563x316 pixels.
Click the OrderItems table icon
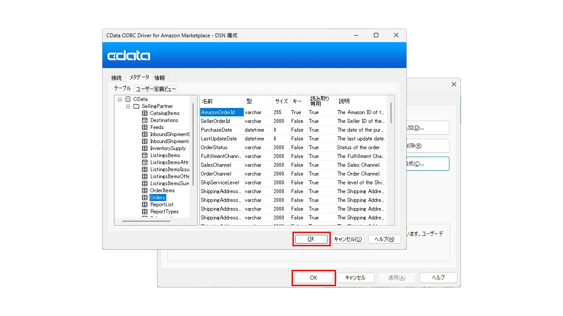coord(145,190)
